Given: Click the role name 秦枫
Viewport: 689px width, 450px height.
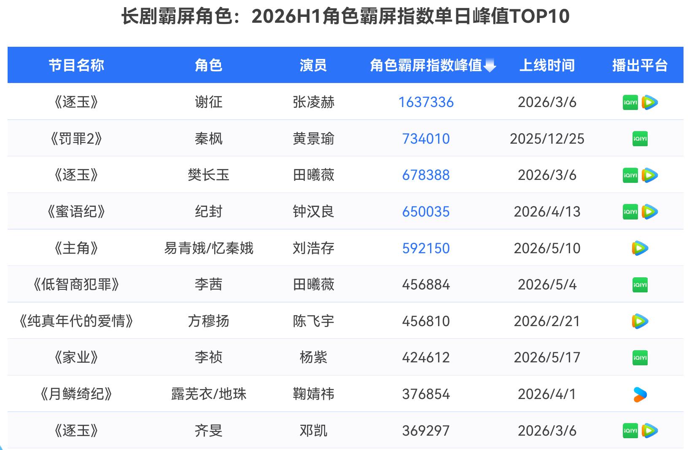Looking at the screenshot, I should (208, 139).
